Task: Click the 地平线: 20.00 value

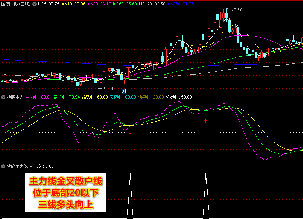Action: [151, 97]
